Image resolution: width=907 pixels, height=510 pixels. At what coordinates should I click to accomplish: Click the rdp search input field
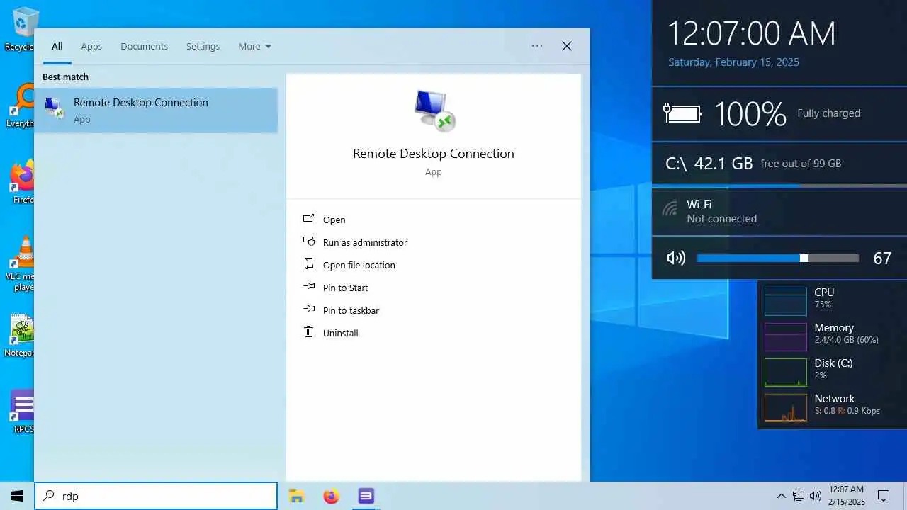click(x=156, y=496)
